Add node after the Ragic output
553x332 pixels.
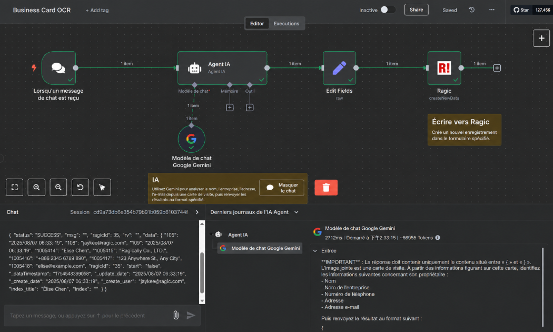click(x=497, y=68)
